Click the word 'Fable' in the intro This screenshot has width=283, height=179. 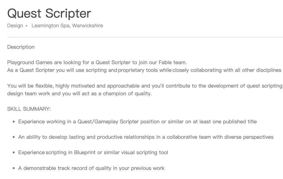tap(165, 63)
